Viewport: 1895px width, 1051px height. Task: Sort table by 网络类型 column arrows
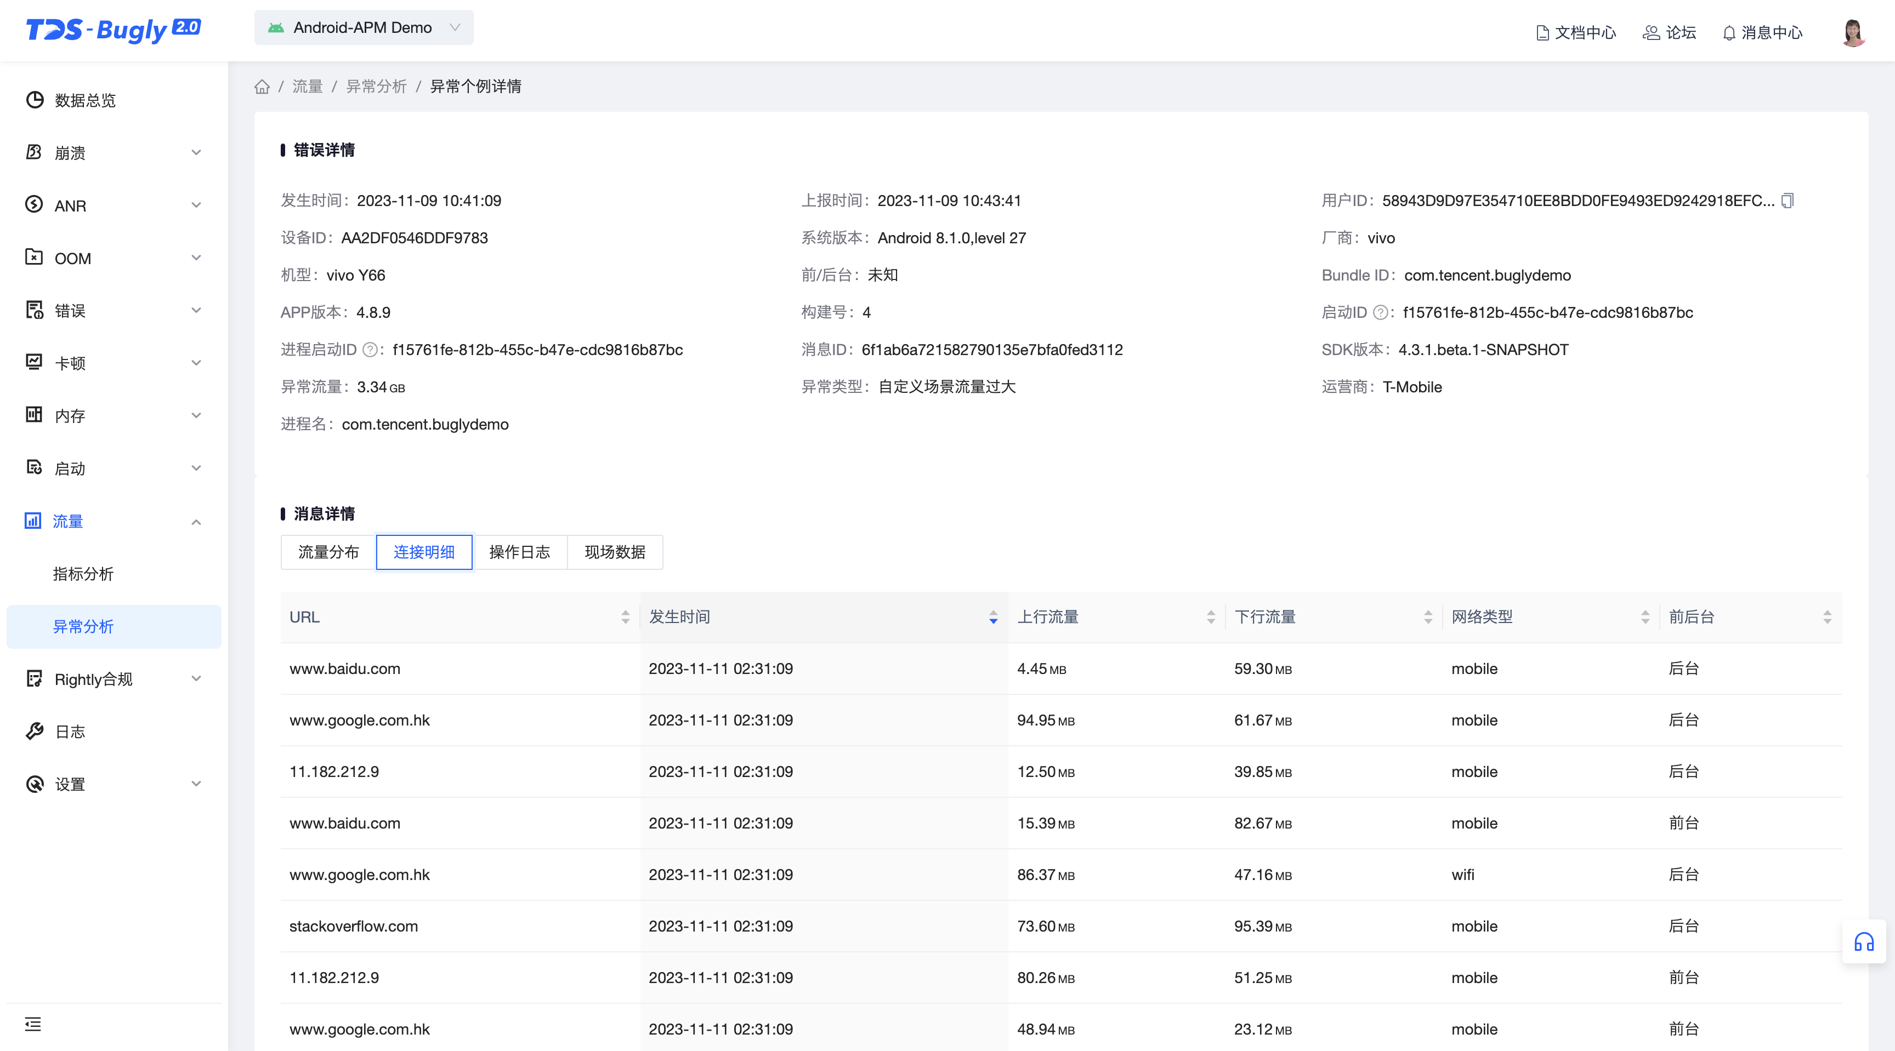1645,618
